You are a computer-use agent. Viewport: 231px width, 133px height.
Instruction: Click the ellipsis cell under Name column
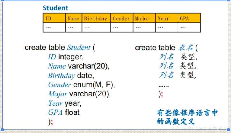pyautogui.click(x=74, y=27)
